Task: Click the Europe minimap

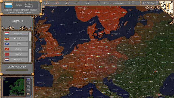Action: (14, 87)
